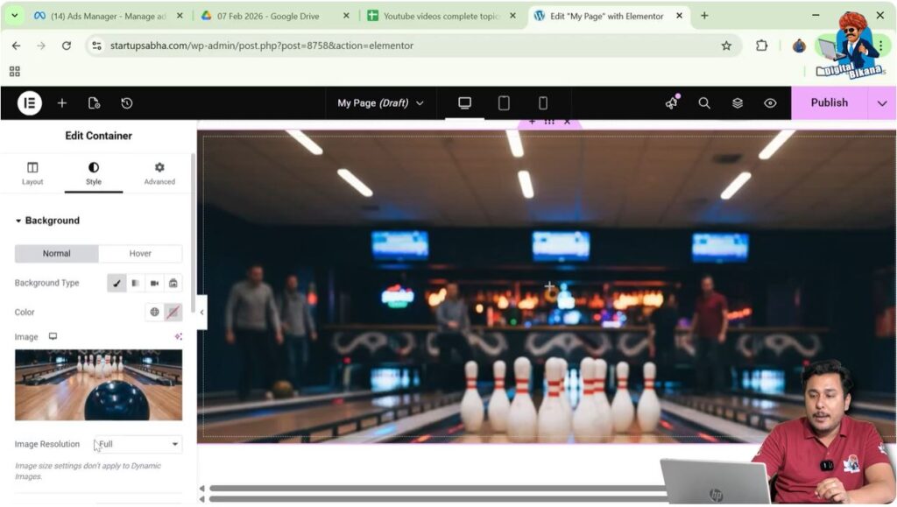This screenshot has height=507, width=897.
Task: Switch to tablet responsive view
Action: [x=505, y=102]
